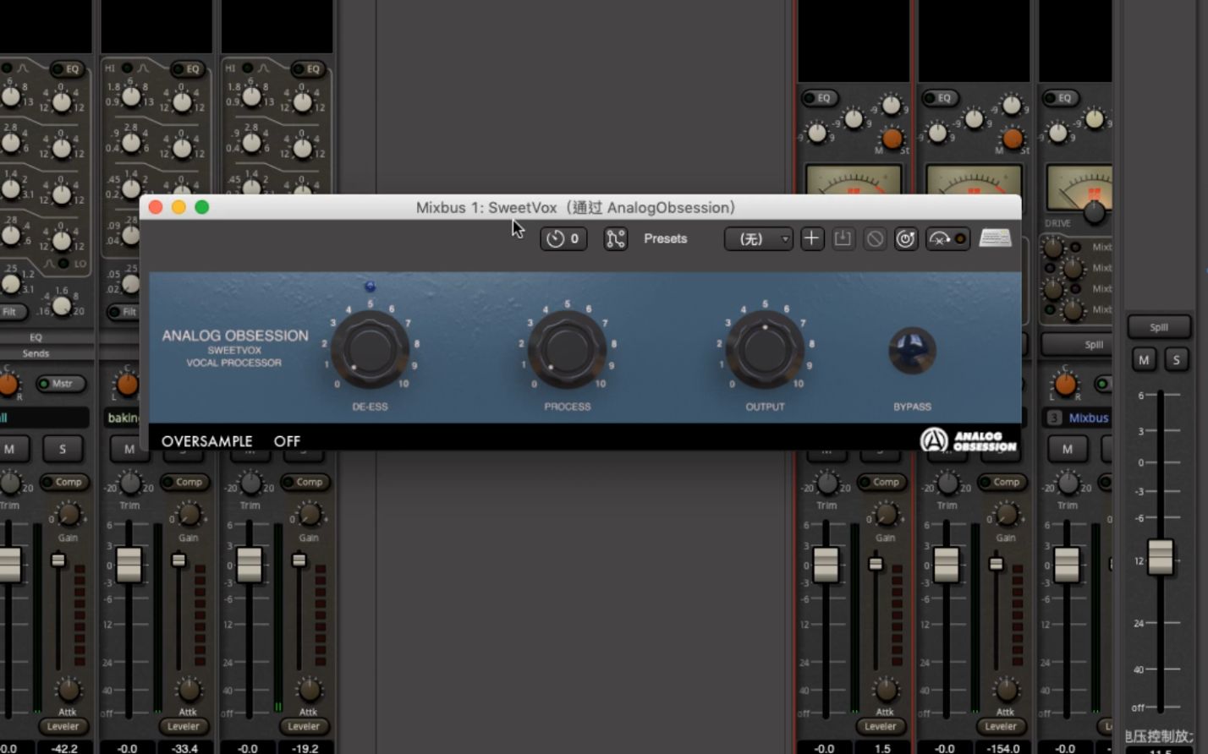
Task: Click the orange knob on first mixbus
Action: pyautogui.click(x=892, y=139)
